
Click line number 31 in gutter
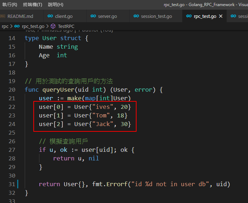pyautogui.click(x=12, y=184)
